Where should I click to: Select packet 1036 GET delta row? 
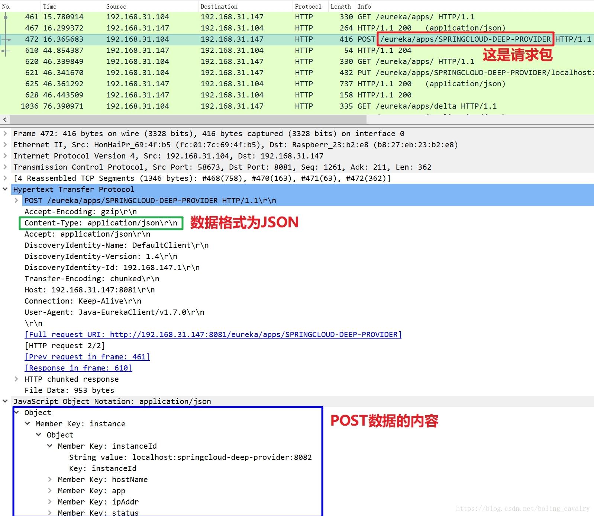tap(297, 106)
